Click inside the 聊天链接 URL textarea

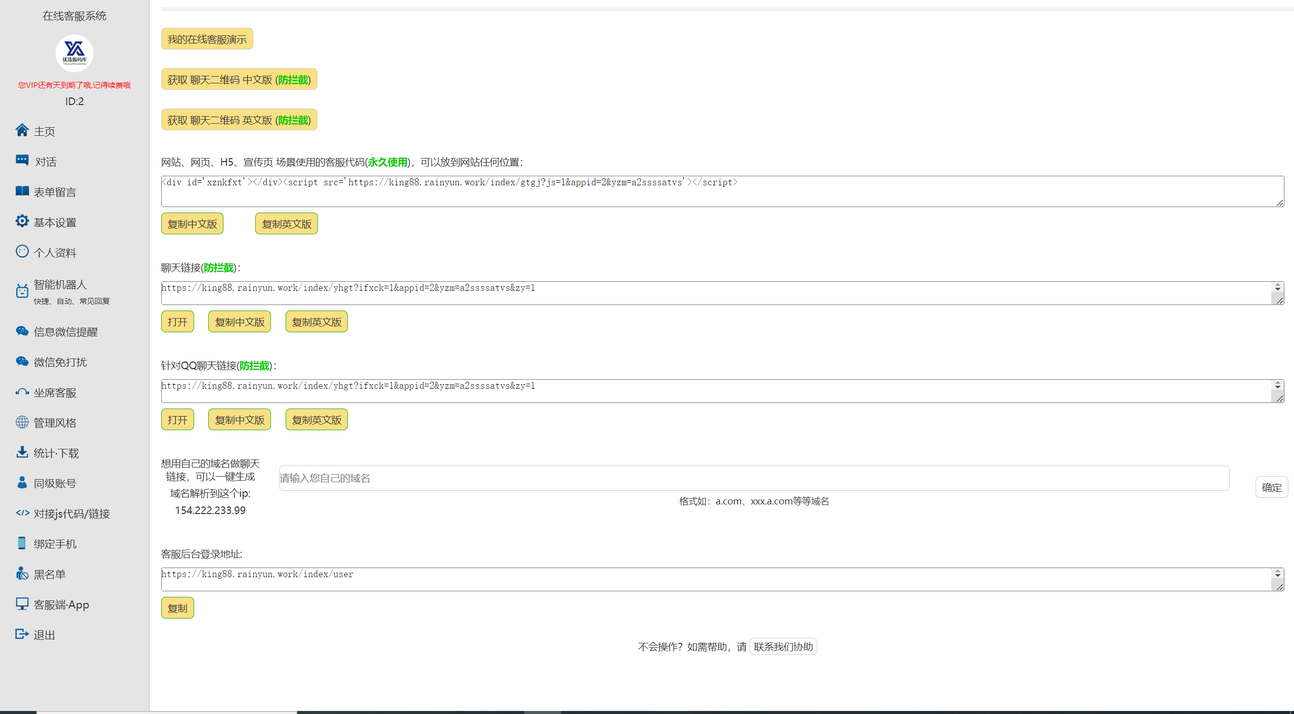[723, 293]
